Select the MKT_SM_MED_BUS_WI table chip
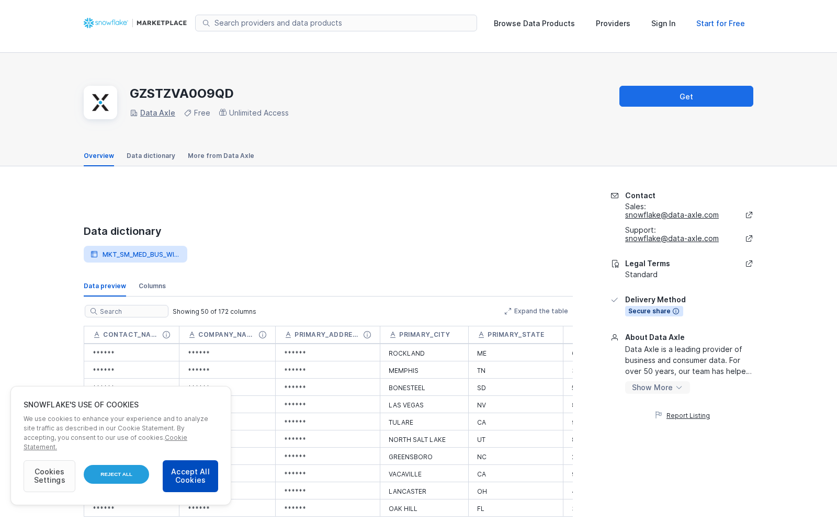This screenshot has height=523, width=837. (135, 254)
